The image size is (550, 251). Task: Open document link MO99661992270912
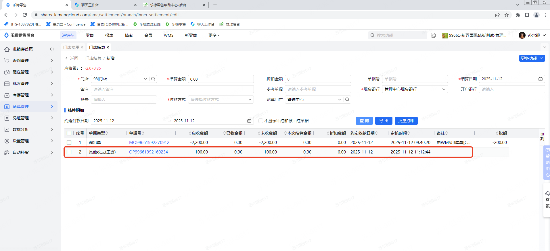149,143
